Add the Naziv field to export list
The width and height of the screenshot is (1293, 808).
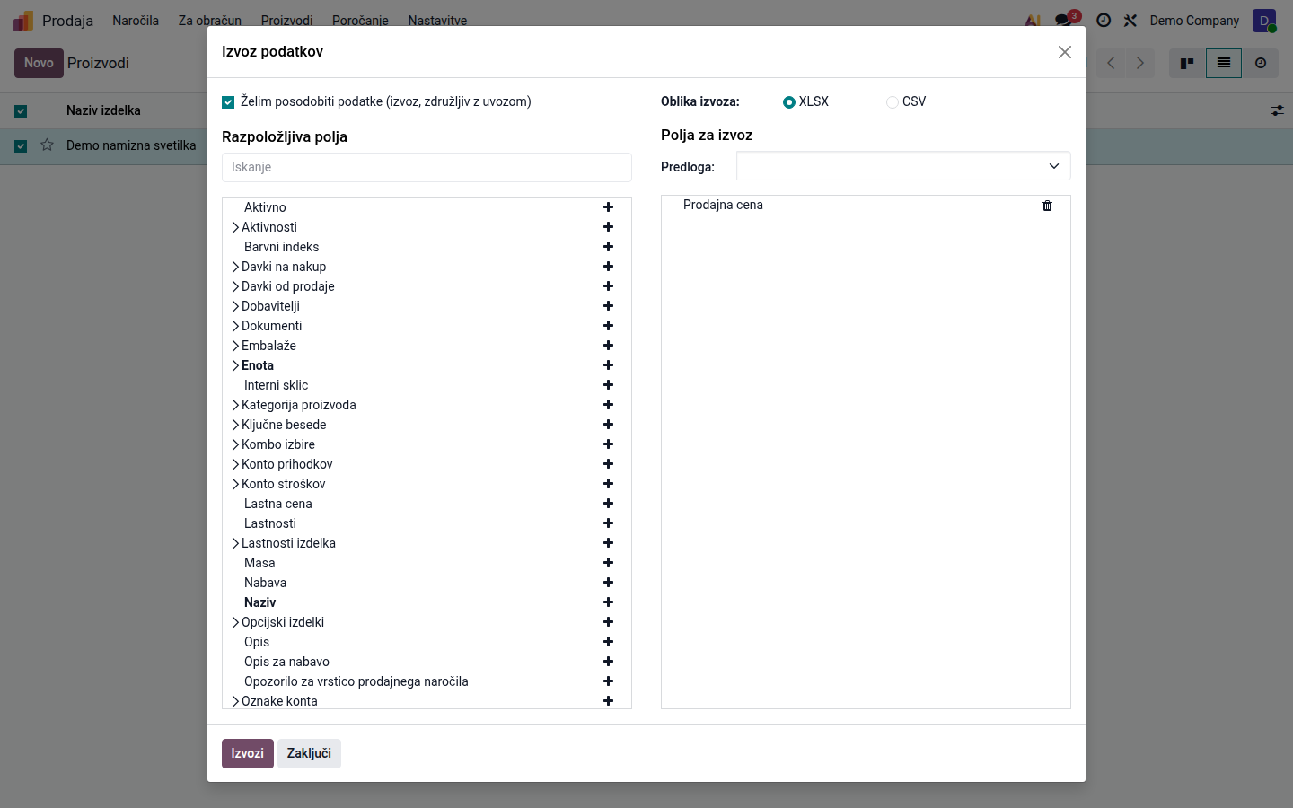[608, 602]
